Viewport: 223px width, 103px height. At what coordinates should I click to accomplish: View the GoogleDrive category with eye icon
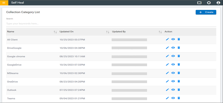click(x=173, y=64)
